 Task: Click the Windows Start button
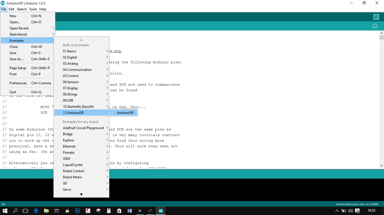click(5, 211)
